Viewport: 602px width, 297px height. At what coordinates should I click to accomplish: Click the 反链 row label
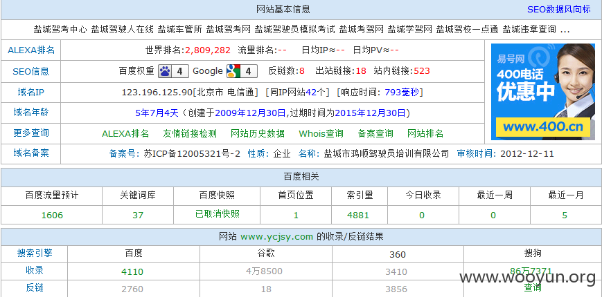point(35,287)
